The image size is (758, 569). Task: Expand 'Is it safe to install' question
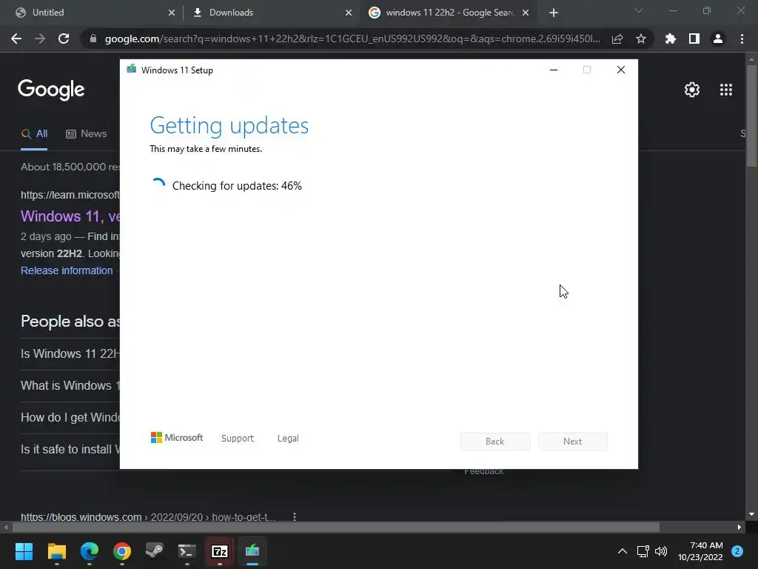pos(70,450)
